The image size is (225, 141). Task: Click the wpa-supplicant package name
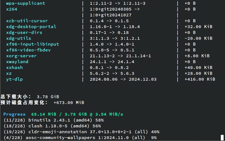point(25,3)
